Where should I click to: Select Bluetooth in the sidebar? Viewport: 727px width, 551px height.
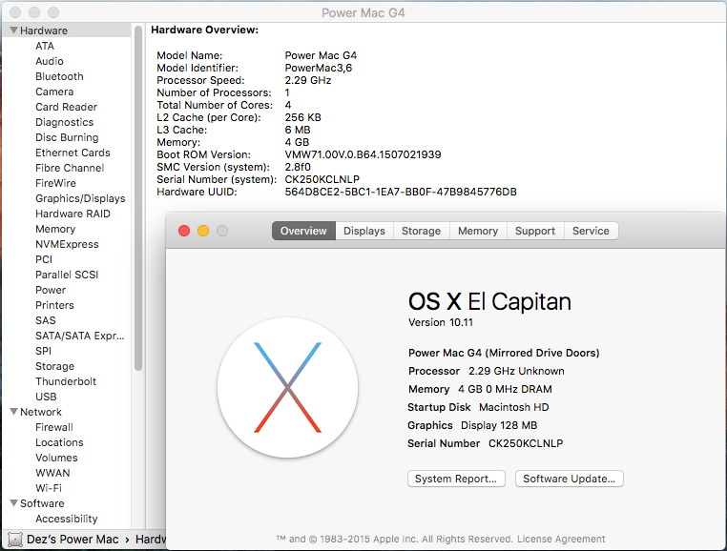coord(59,76)
